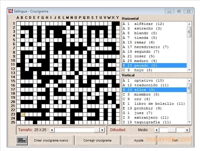The height and width of the screenshot is (151, 200).
Task: Select vertical clue 'extranjero (11)'
Action: (154, 118)
